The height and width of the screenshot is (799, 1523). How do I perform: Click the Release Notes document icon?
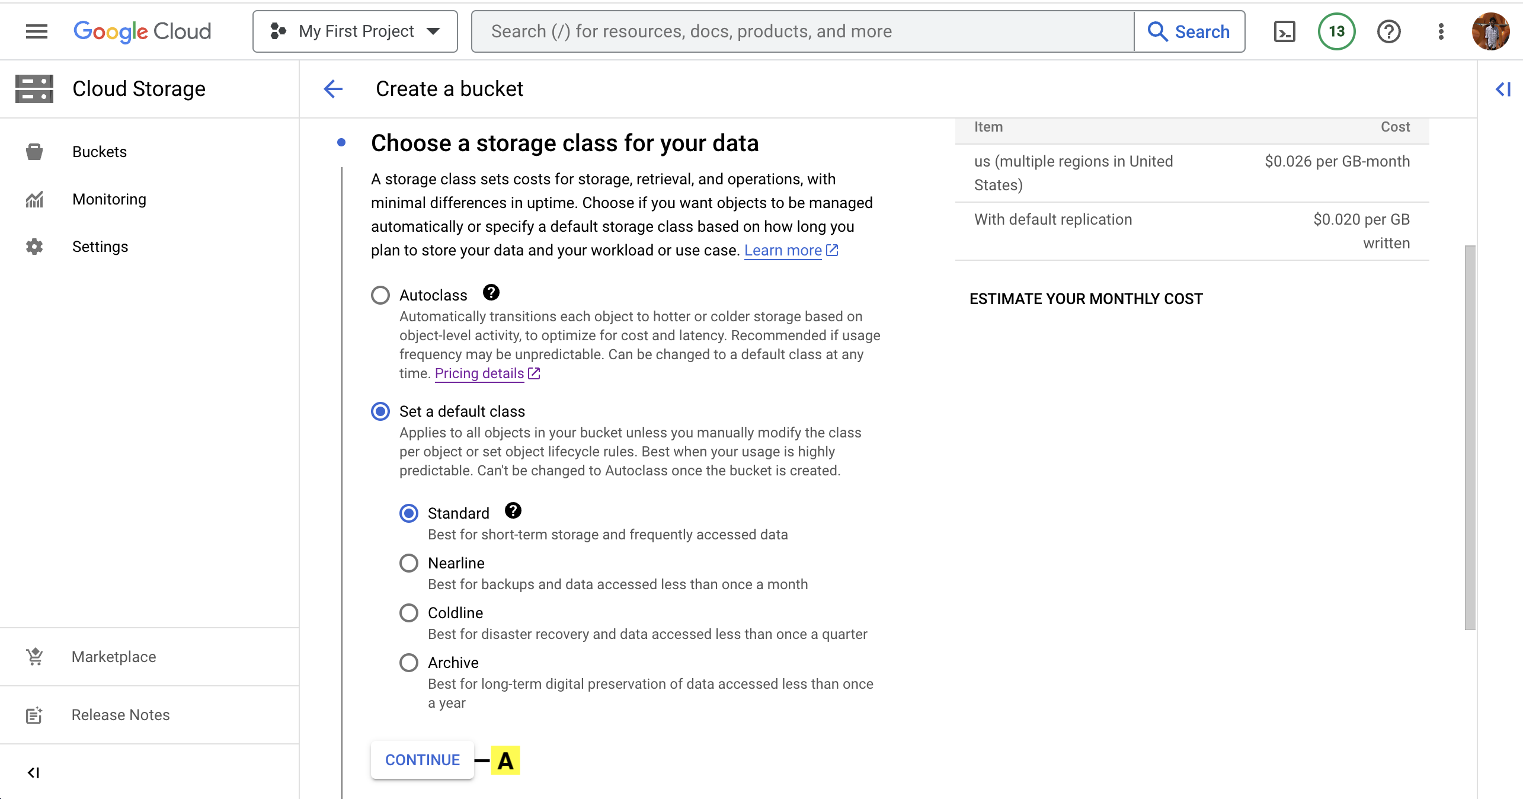point(34,715)
